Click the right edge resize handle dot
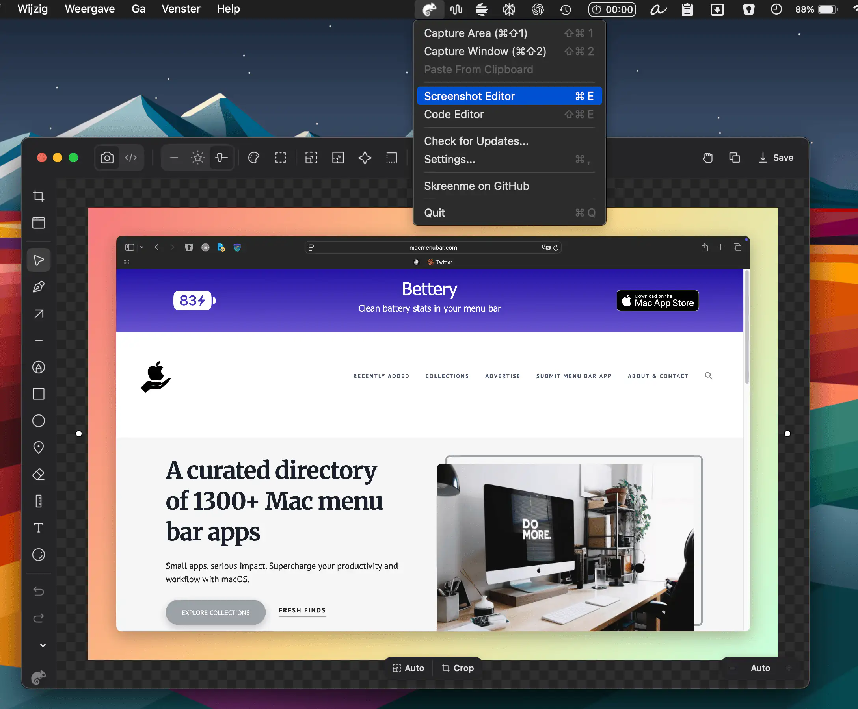 787,434
